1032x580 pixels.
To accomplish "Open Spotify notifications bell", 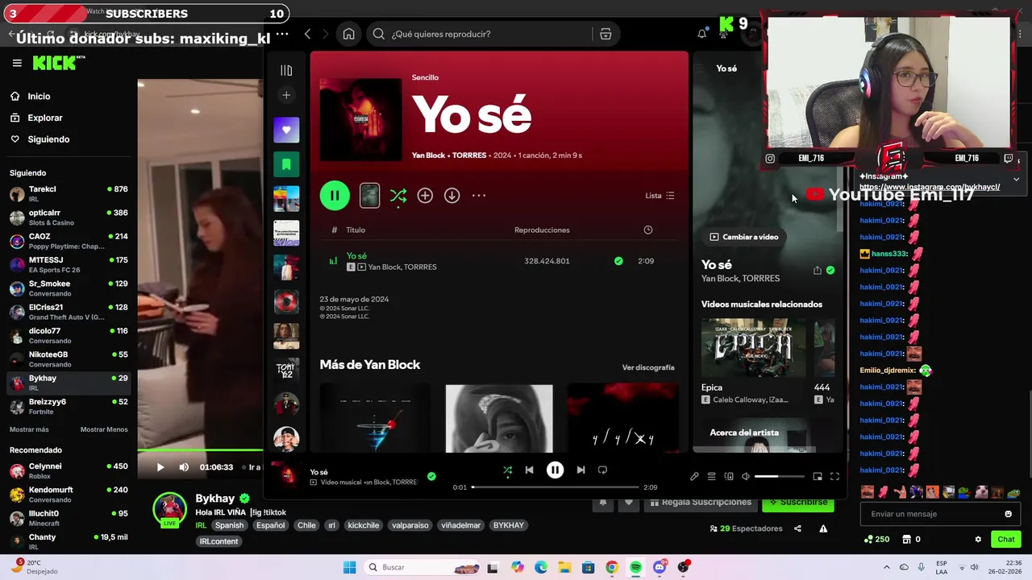I will tap(701, 34).
